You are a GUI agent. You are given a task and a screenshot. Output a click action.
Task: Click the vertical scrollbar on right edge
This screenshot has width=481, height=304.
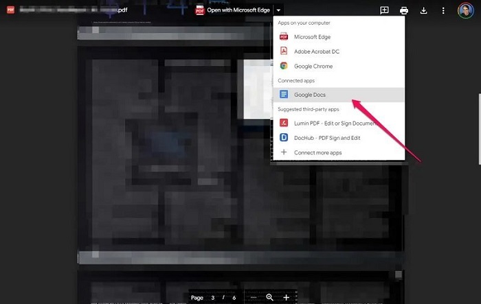pos(480,129)
